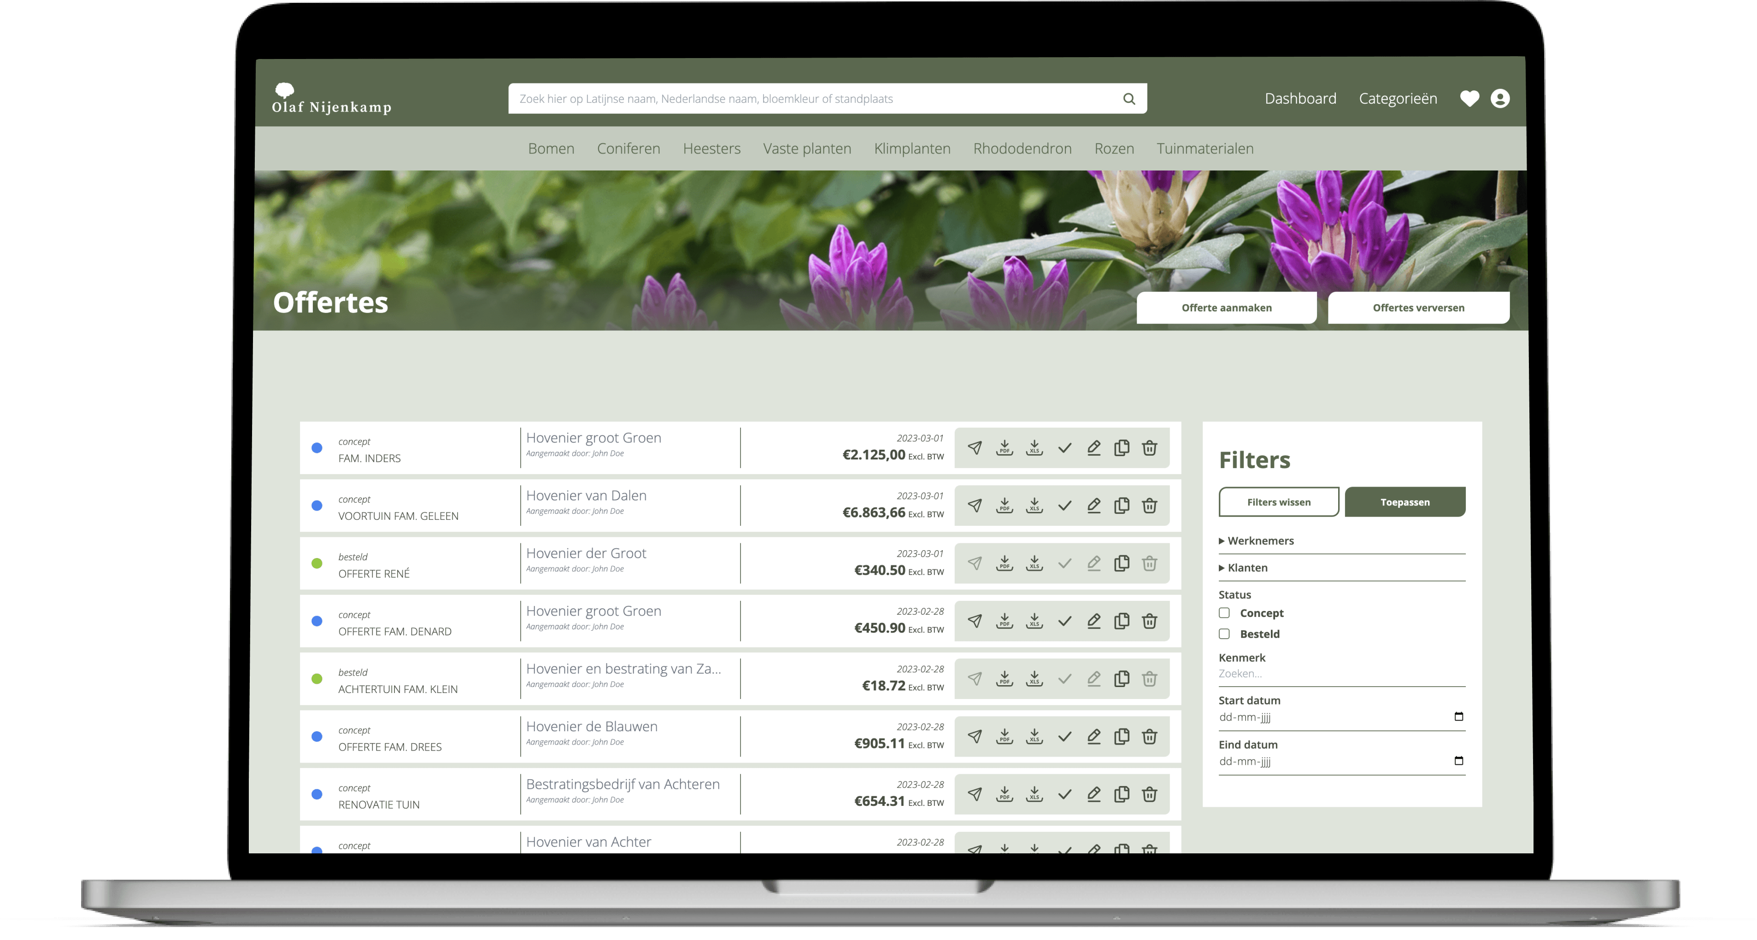Viewport: 1757px width, 940px height.
Task: Go to Dashboard
Action: click(1301, 99)
